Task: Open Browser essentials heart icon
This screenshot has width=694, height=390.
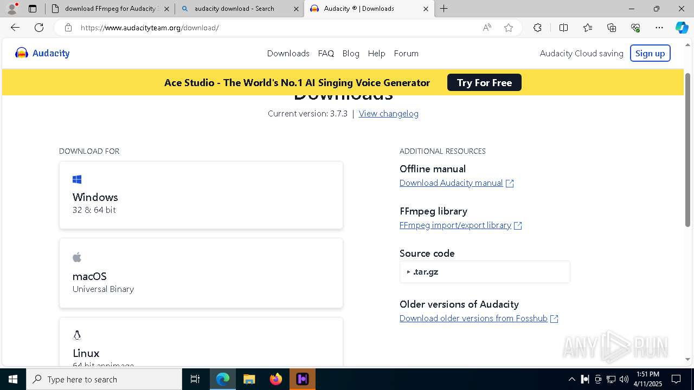Action: pyautogui.click(x=635, y=28)
